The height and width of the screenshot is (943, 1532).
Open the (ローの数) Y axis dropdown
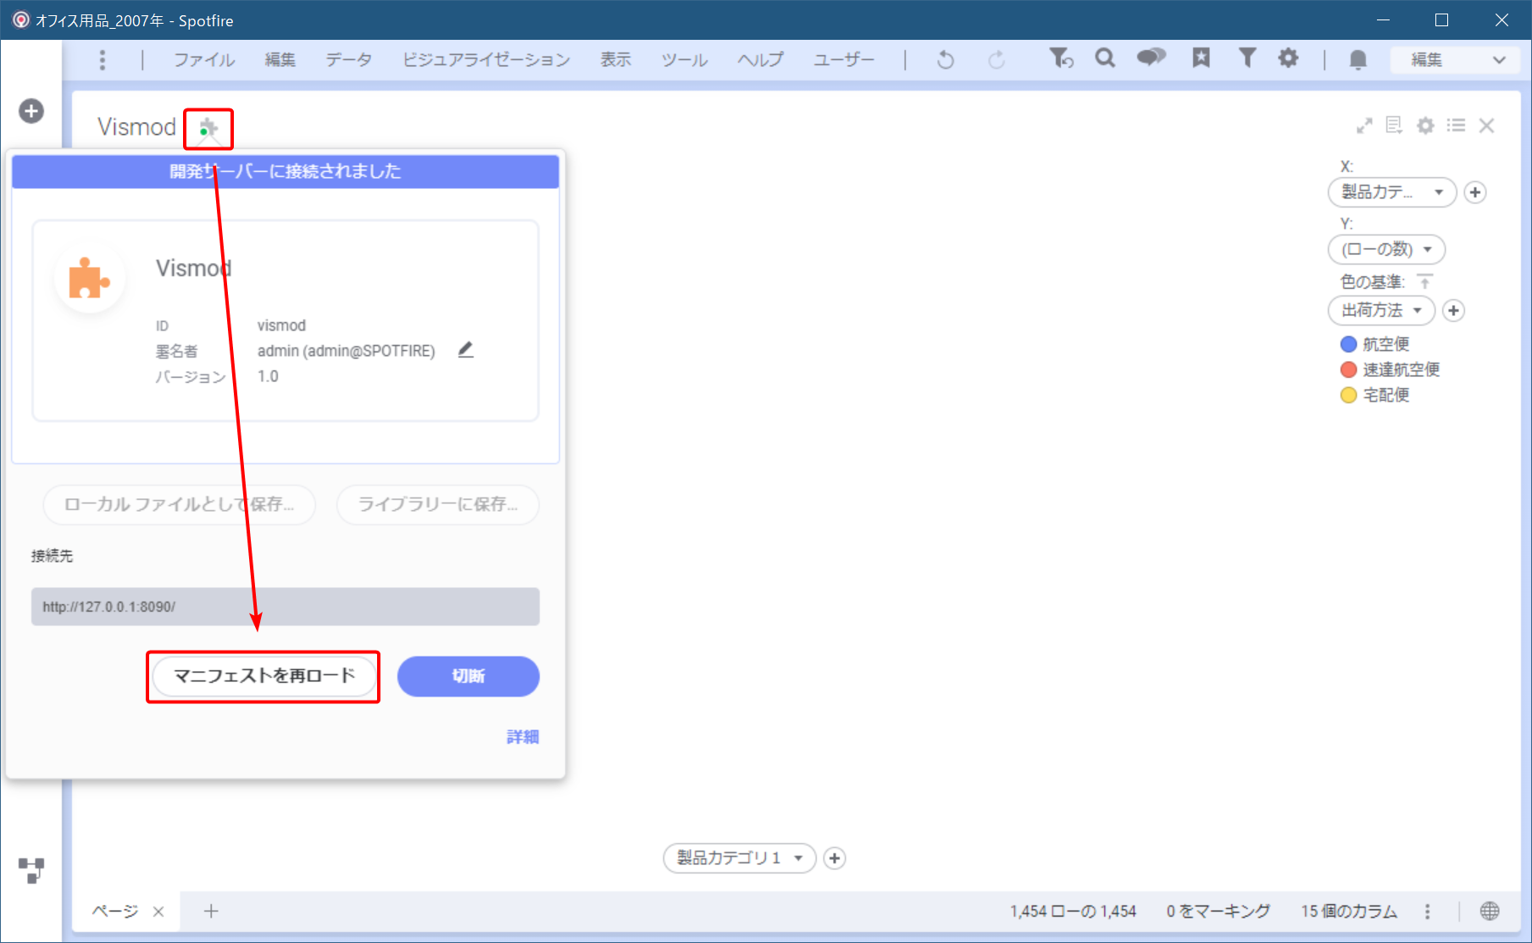pos(1386,249)
